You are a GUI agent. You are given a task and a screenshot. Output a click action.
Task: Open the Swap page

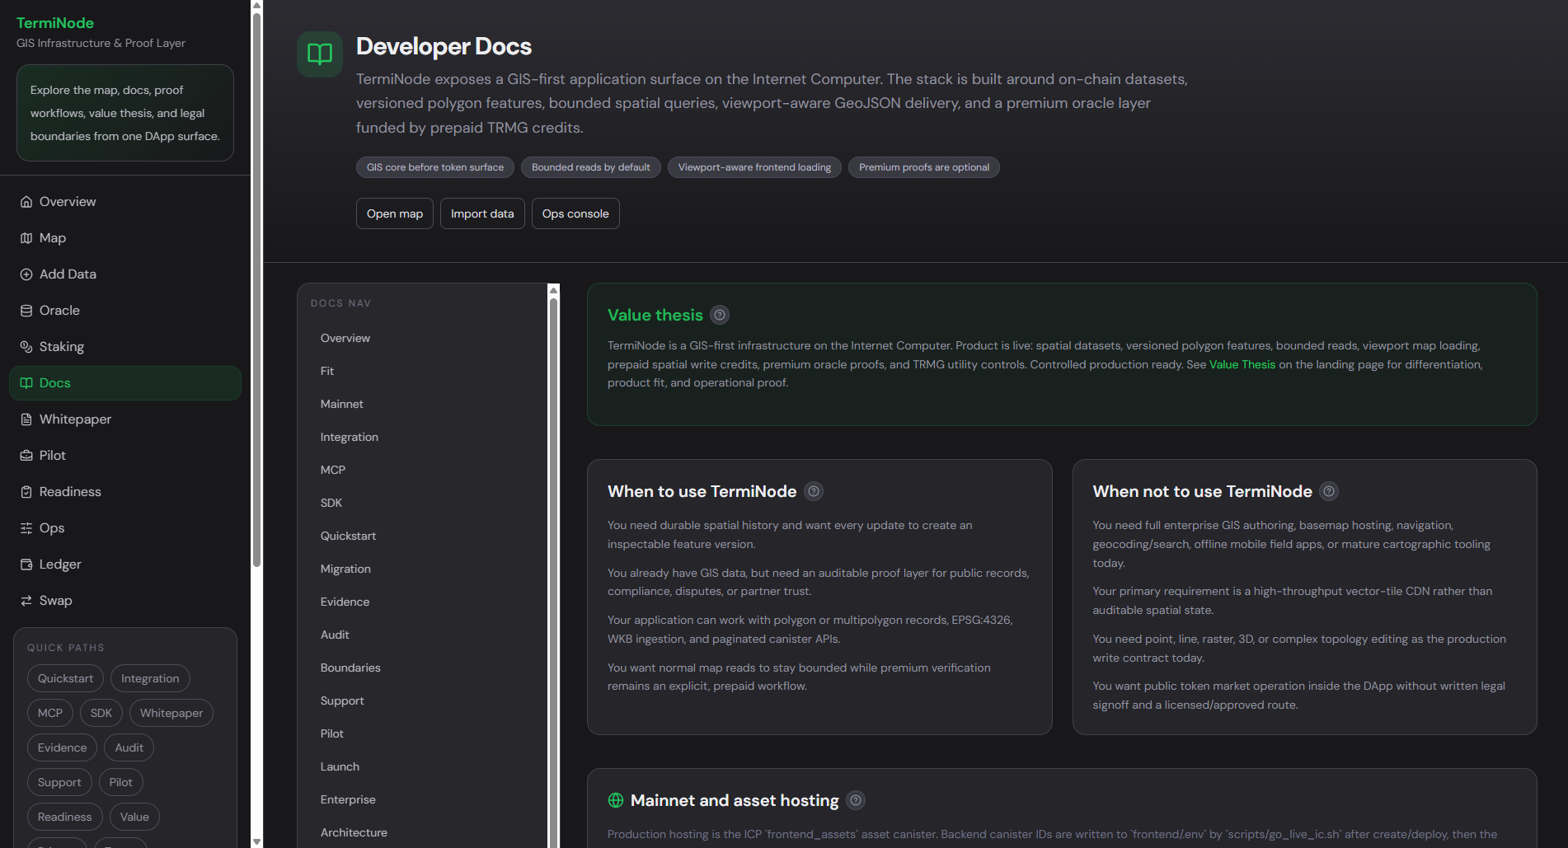(125, 601)
